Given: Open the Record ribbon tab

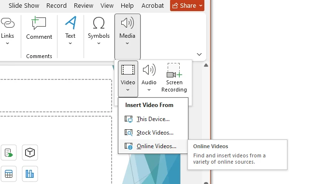Looking at the screenshot, I should 57,6.
